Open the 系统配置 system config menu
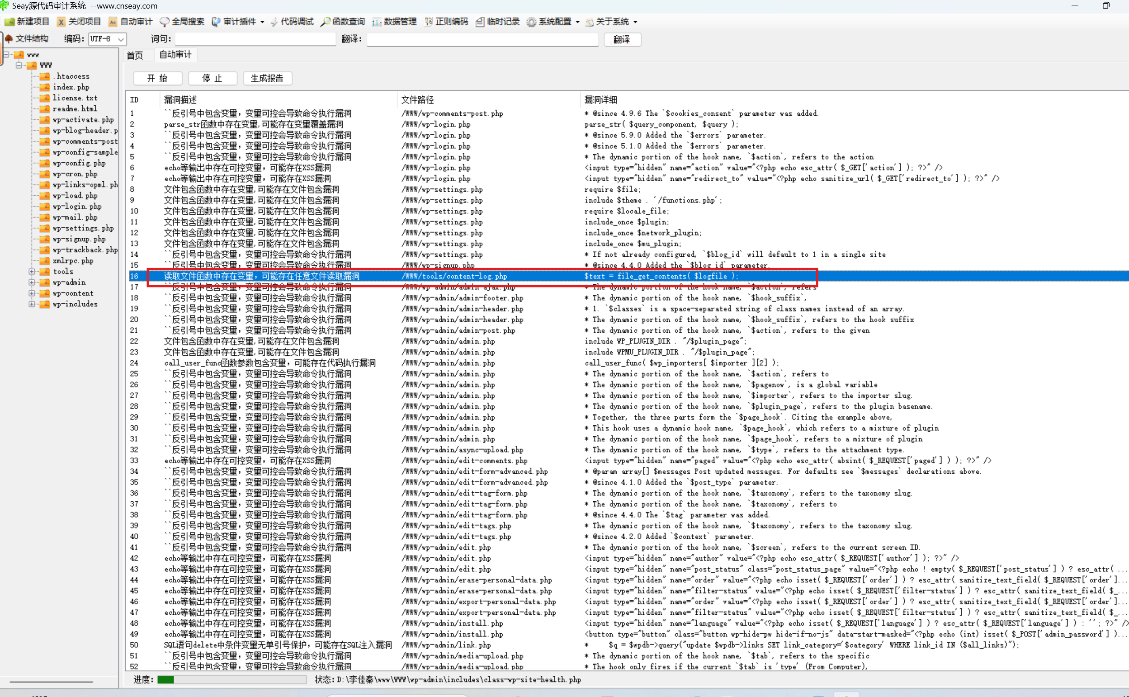Screen dimensions: 1129x697 [553, 22]
